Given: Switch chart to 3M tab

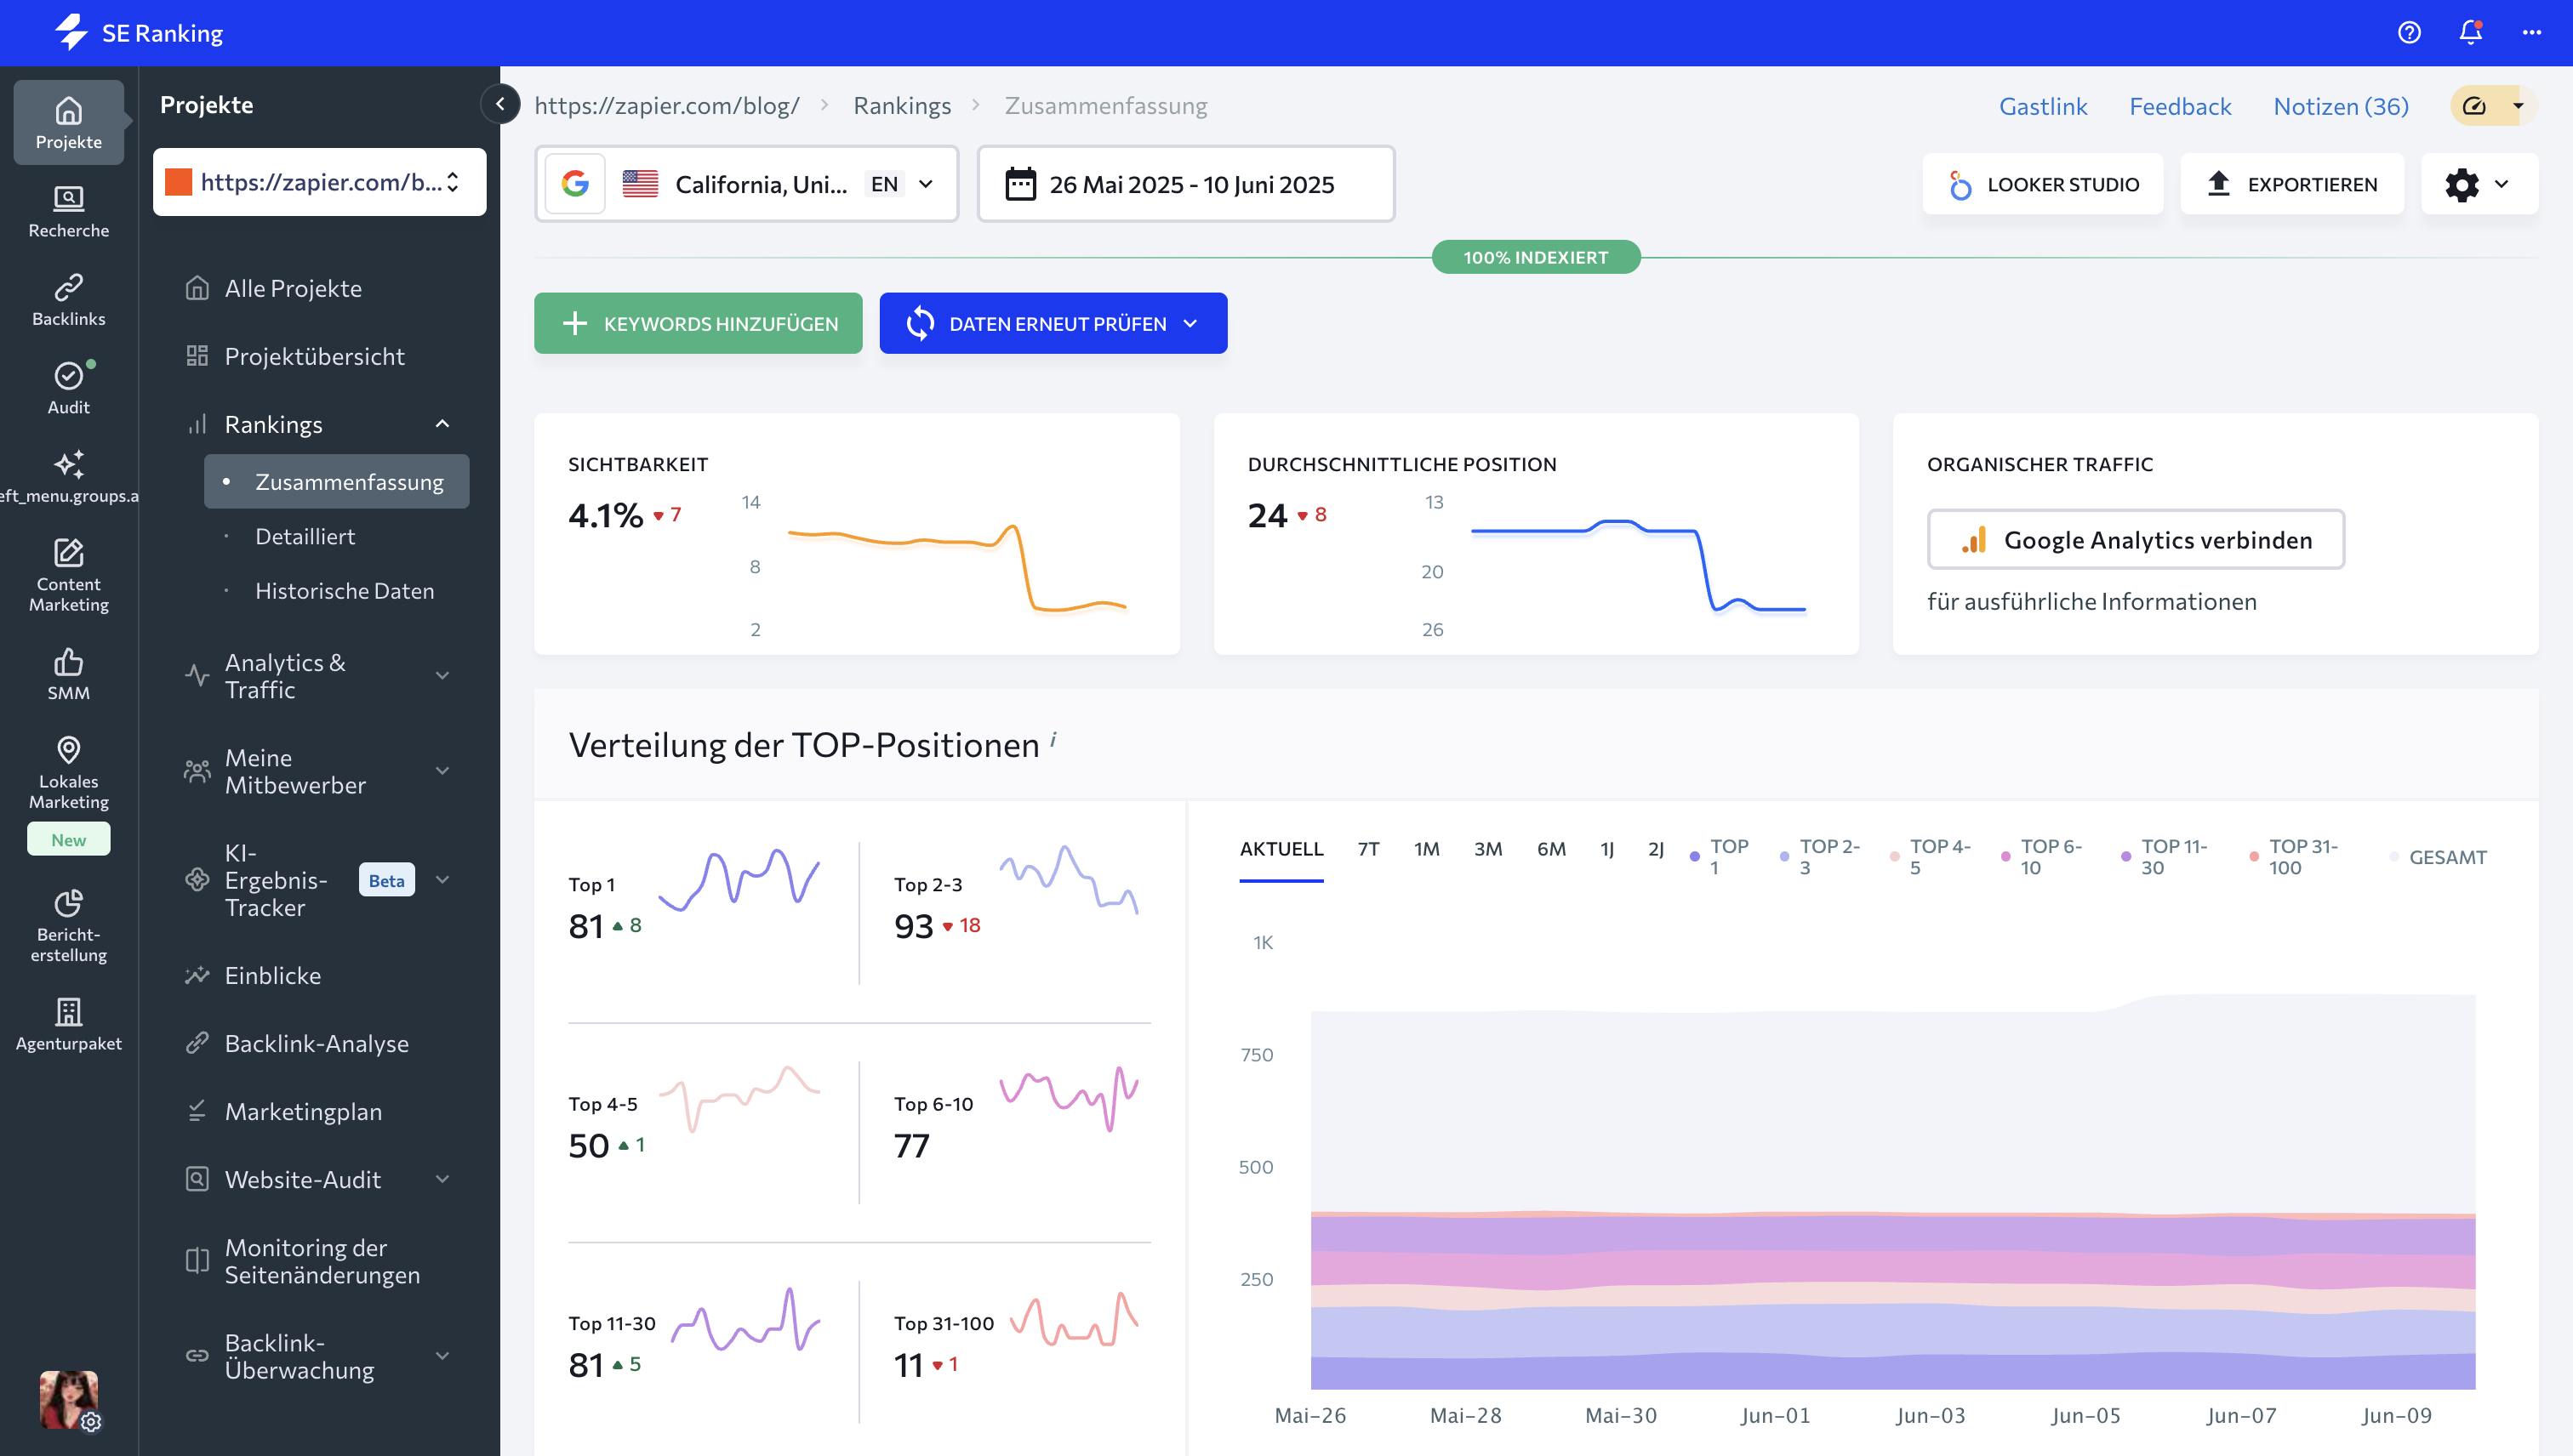Looking at the screenshot, I should coord(1486,849).
